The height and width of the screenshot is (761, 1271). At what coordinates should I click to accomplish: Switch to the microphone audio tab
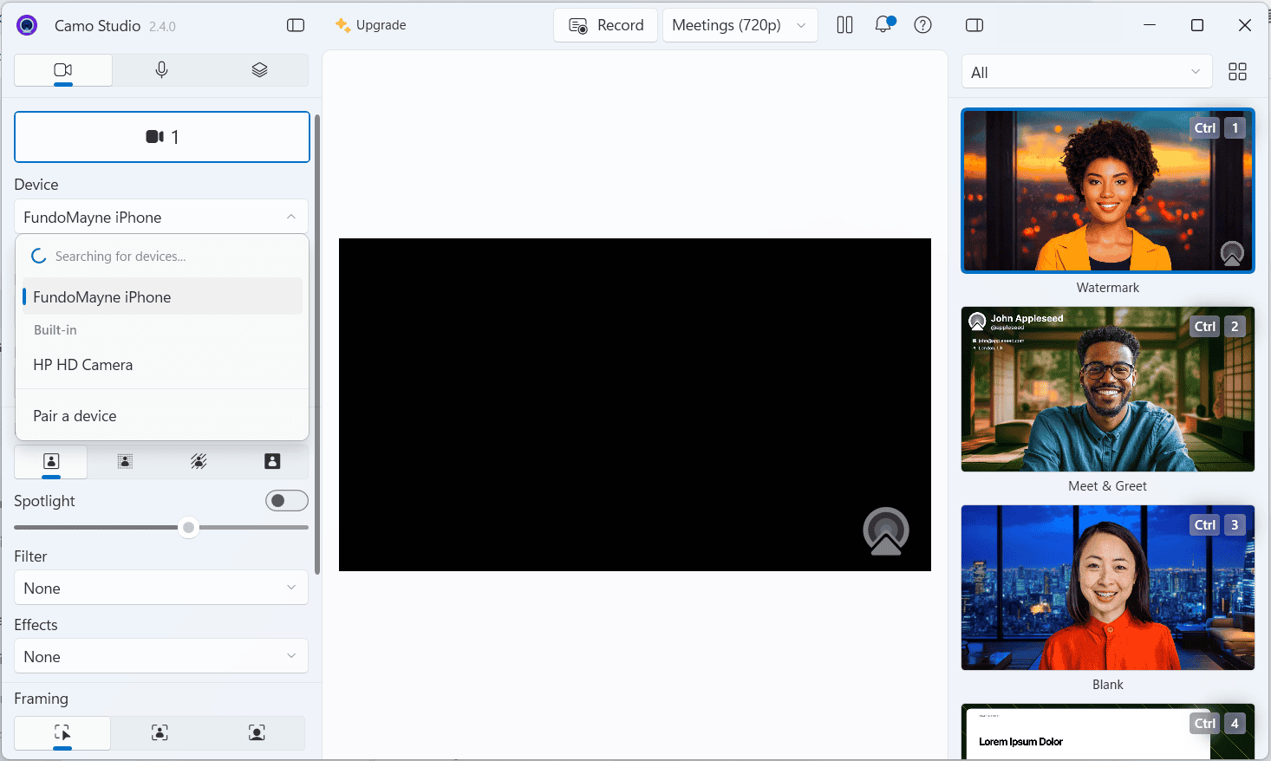(161, 70)
